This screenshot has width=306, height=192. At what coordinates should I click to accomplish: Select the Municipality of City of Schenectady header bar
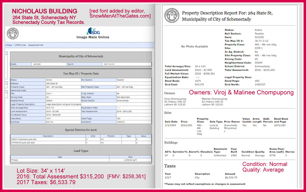(x=81, y=56)
